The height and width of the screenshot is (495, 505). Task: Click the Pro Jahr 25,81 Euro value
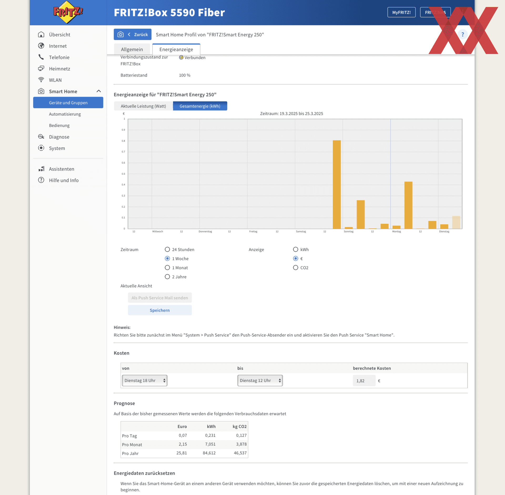click(181, 453)
